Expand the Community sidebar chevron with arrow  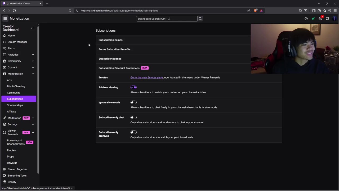pyautogui.click(x=33, y=61)
